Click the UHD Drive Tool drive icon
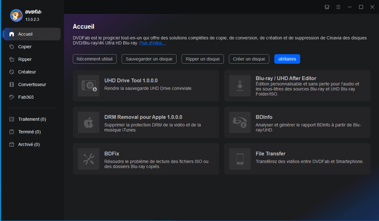The image size is (379, 221). [x=89, y=86]
